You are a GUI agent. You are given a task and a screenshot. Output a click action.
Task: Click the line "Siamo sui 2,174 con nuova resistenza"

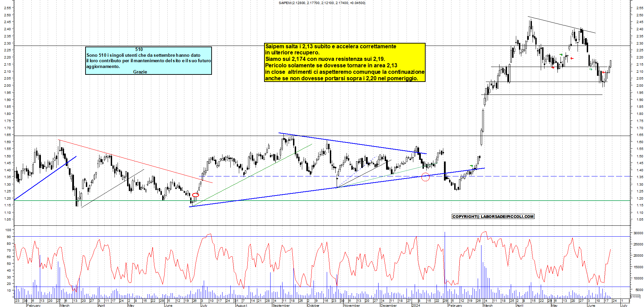click(x=325, y=59)
